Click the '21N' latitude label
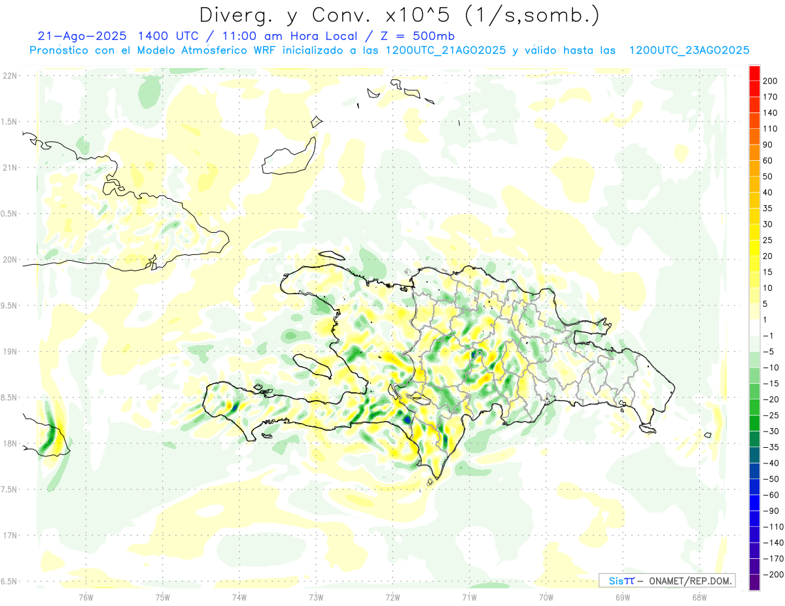The width and height of the screenshot is (785, 606). point(9,167)
